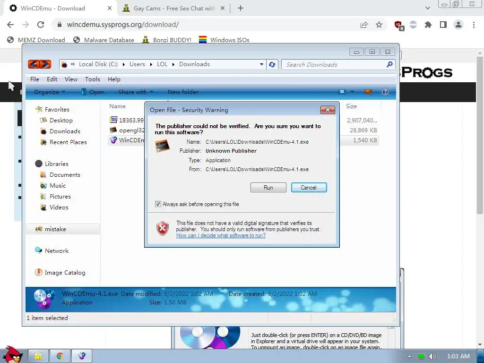
Task: Open the View menu in Explorer
Action: point(71,79)
